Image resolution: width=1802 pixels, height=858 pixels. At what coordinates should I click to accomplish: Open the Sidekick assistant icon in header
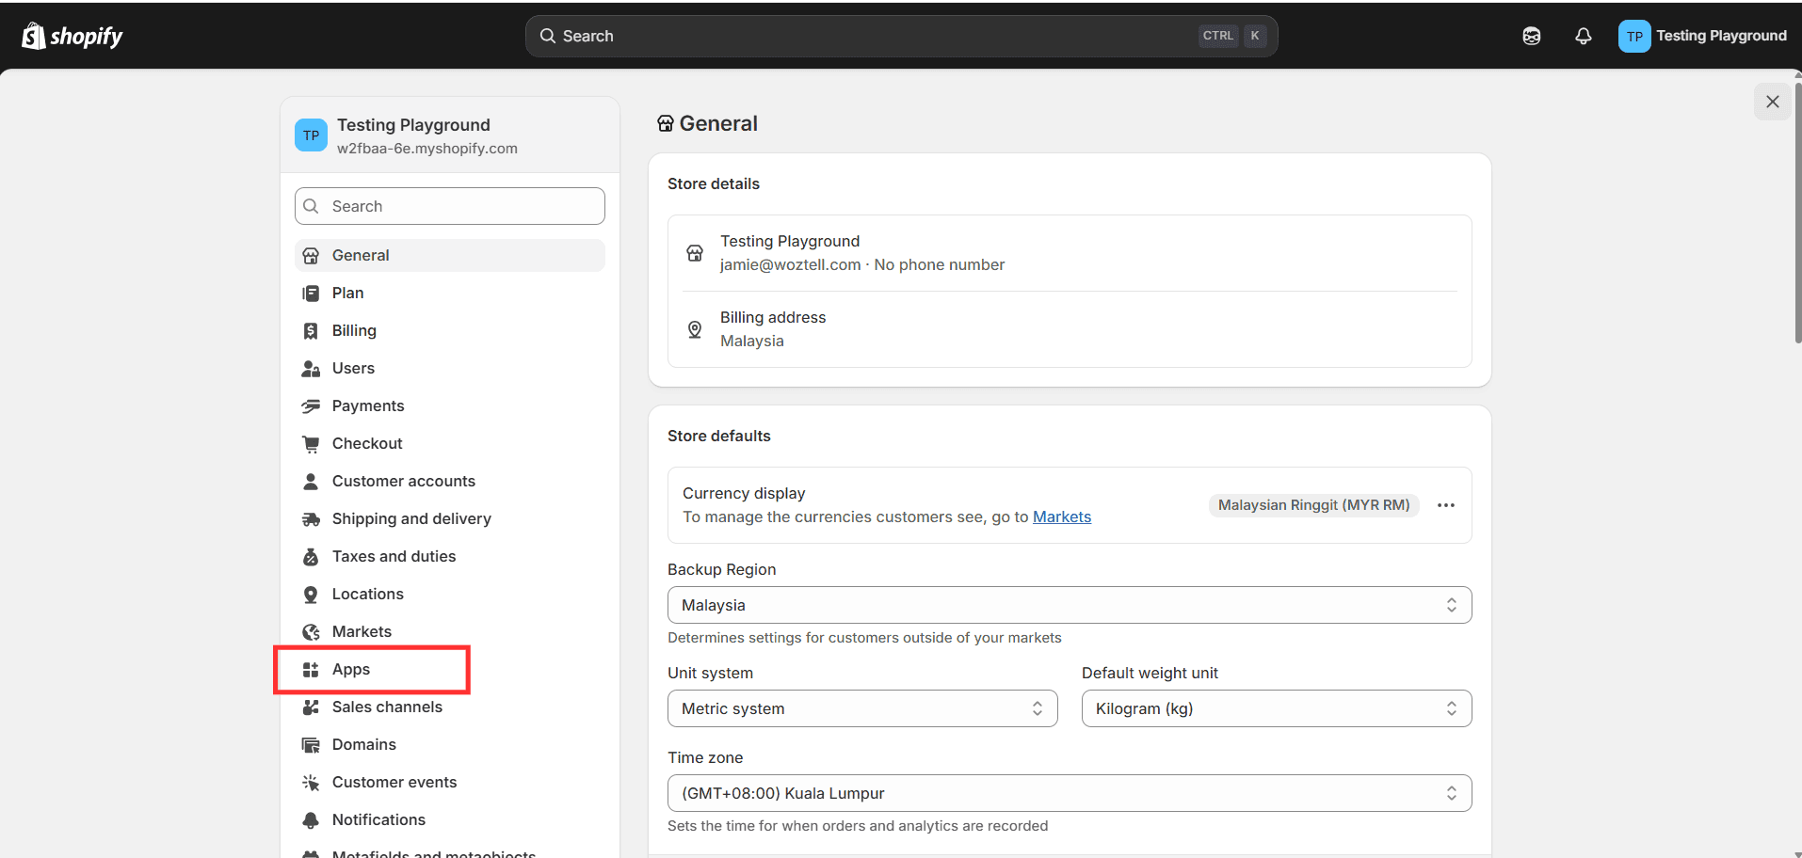point(1531,36)
